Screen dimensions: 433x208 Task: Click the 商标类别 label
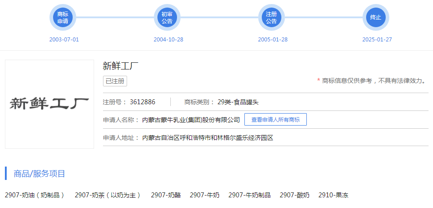(199, 102)
